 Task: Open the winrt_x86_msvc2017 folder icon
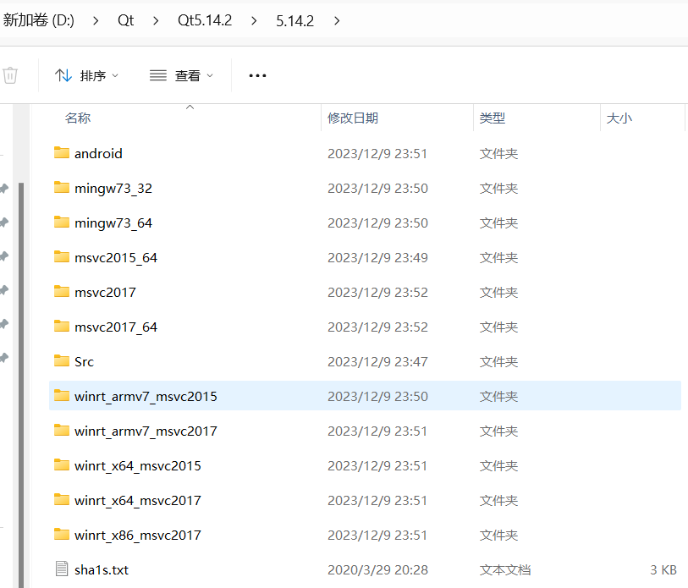click(x=62, y=535)
